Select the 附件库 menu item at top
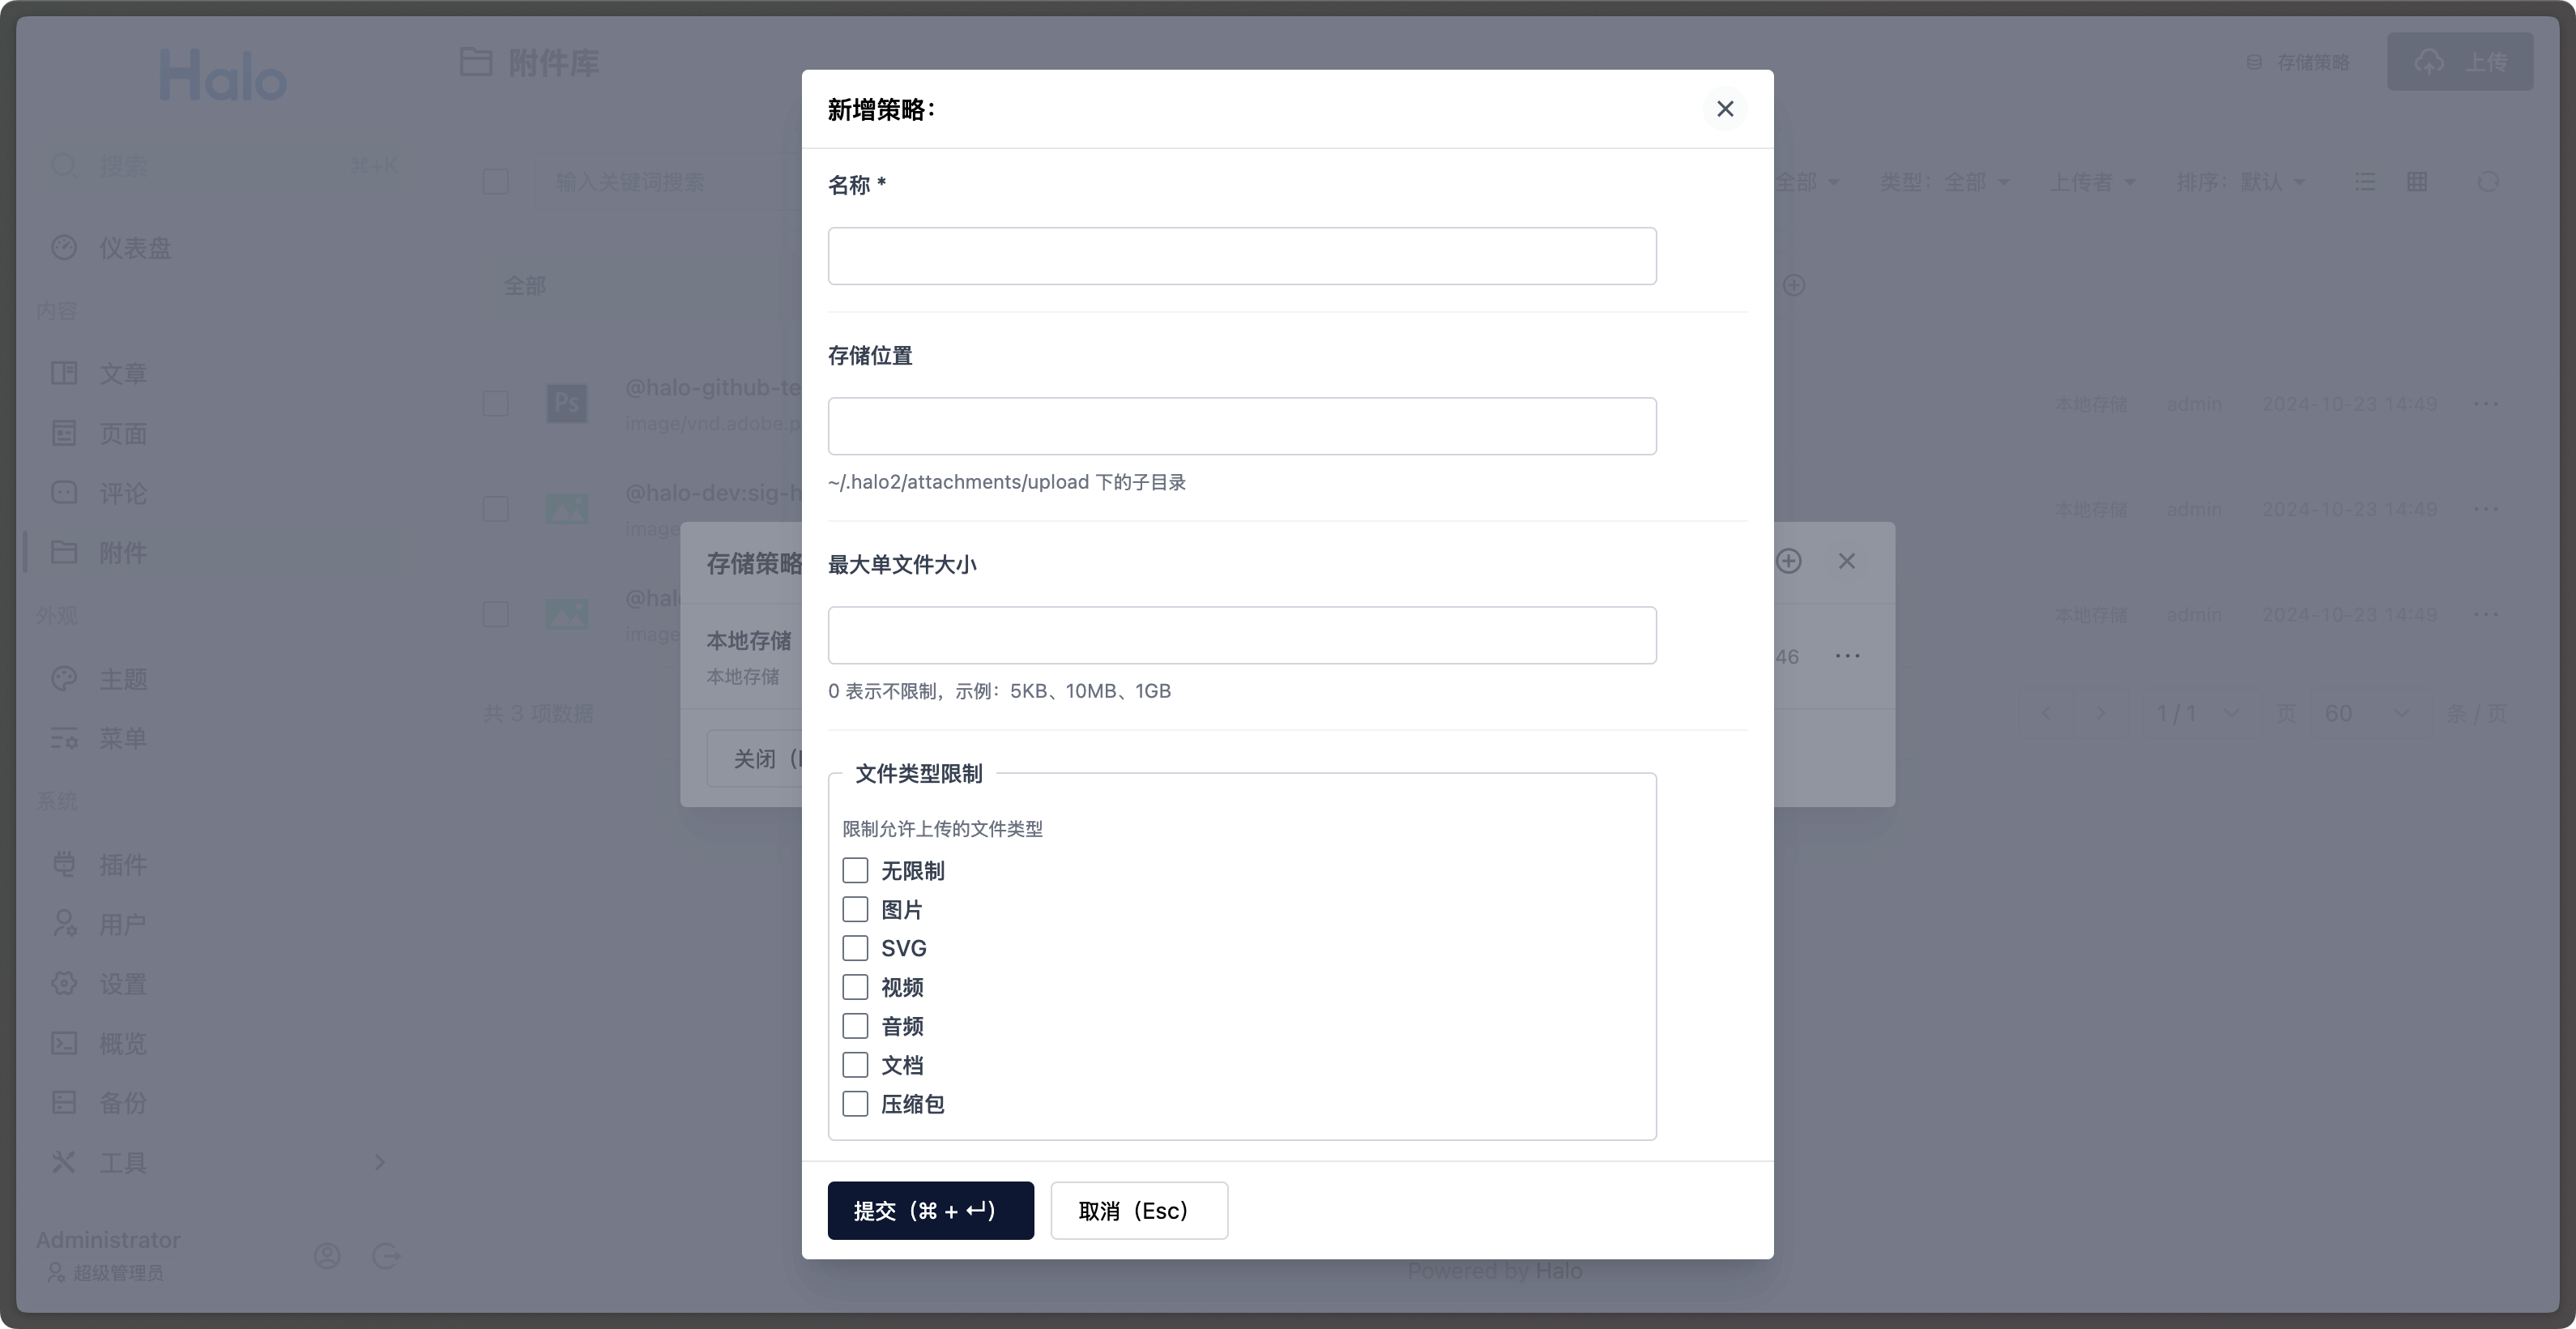The image size is (2576, 1329). (x=556, y=61)
